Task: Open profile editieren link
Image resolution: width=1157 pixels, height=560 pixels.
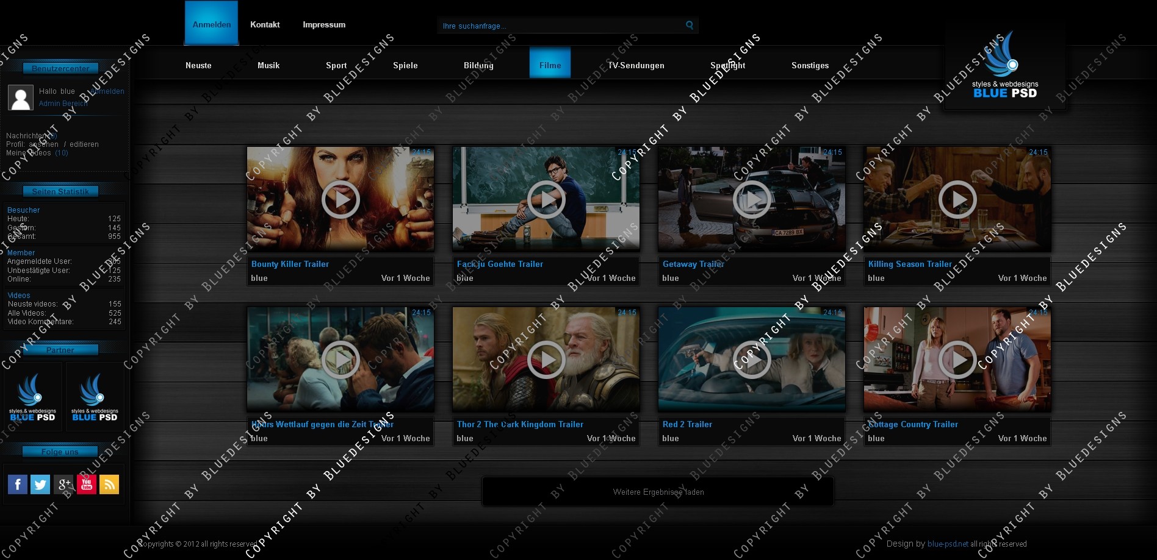Action: (84, 144)
